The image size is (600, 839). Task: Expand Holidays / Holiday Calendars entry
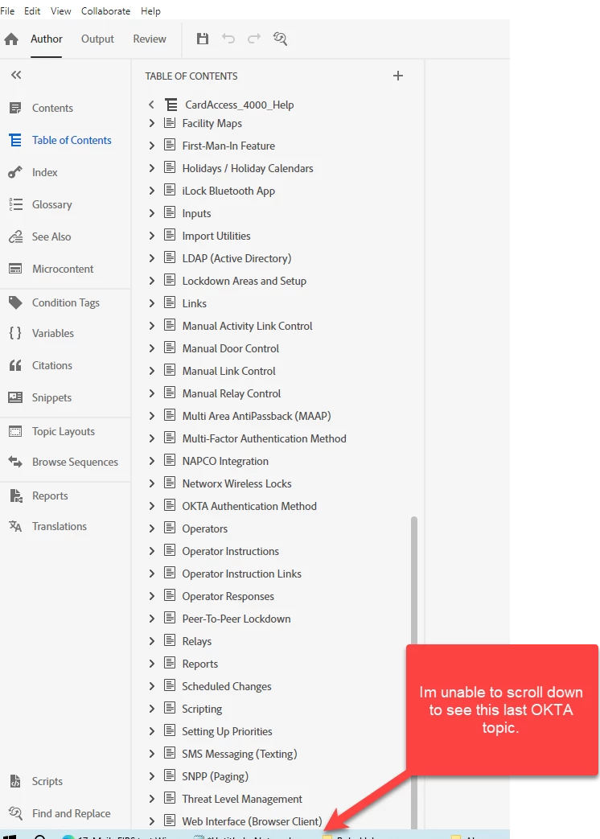click(x=151, y=168)
